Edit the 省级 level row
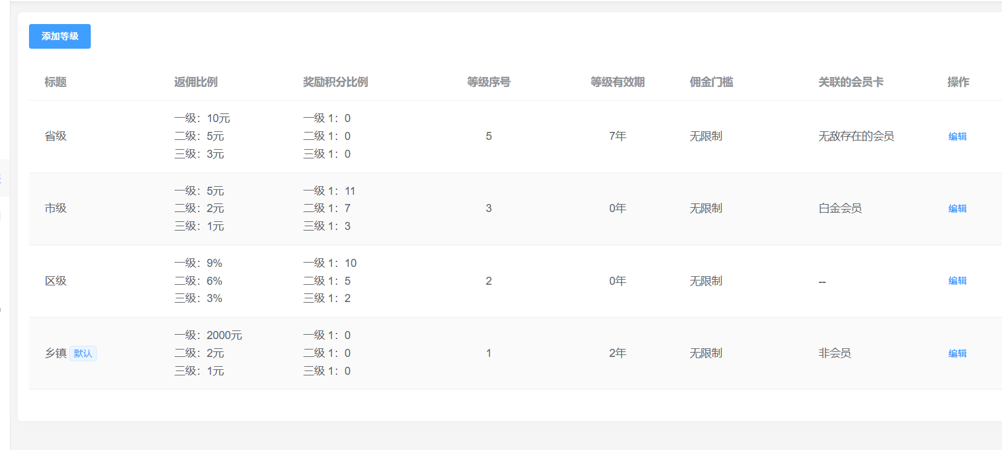The height and width of the screenshot is (450, 1002). coord(957,136)
